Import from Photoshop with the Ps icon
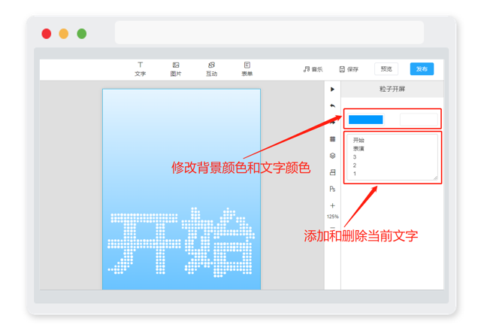481x331 pixels. click(x=332, y=189)
